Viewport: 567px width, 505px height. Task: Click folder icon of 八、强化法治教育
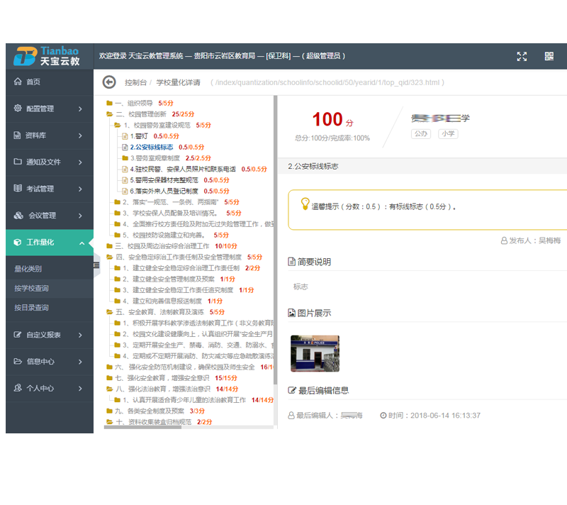click(x=109, y=389)
